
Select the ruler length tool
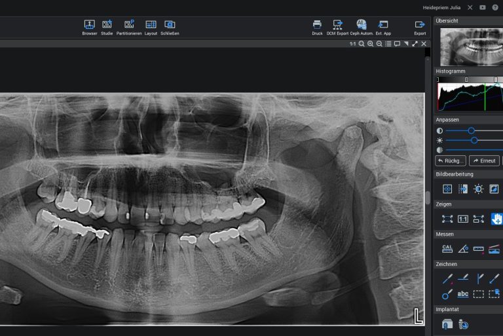click(x=478, y=249)
